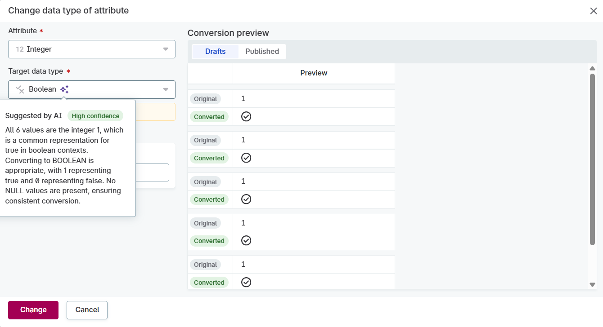Image resolution: width=603 pixels, height=327 pixels.
Task: Click the scroll up arrow in preview
Action: [592, 68]
